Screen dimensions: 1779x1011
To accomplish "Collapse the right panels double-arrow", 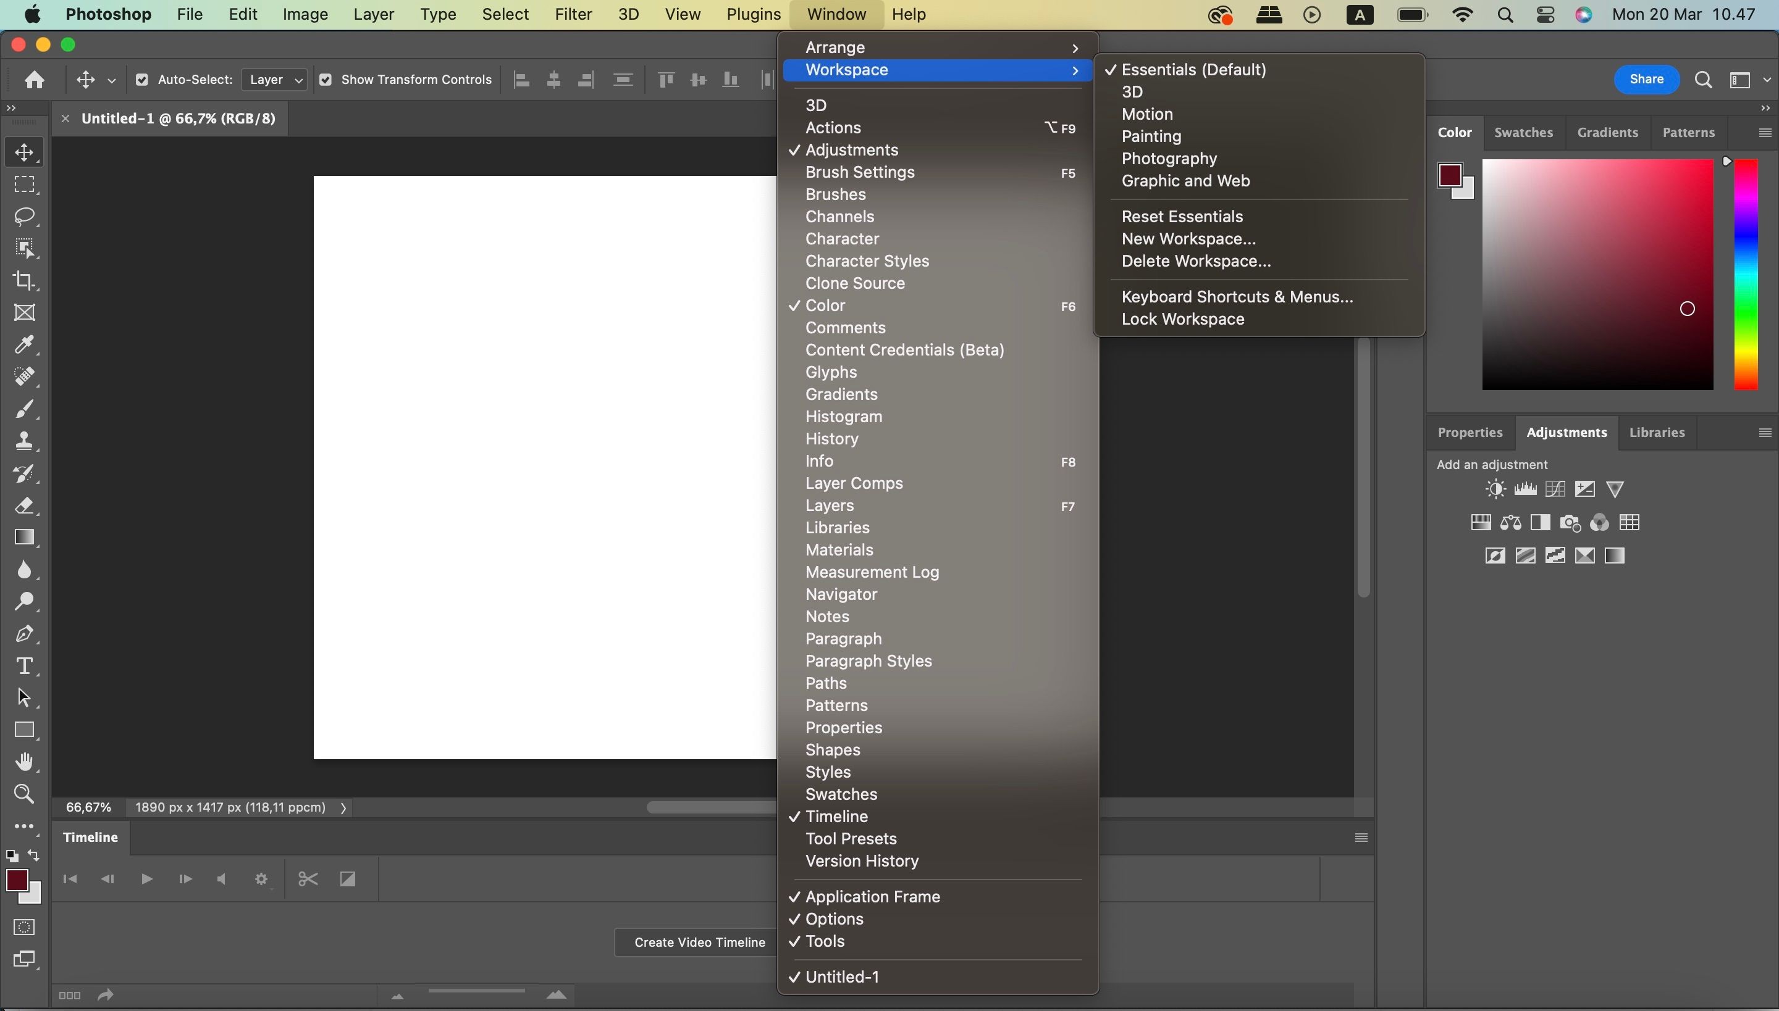I will (1766, 107).
